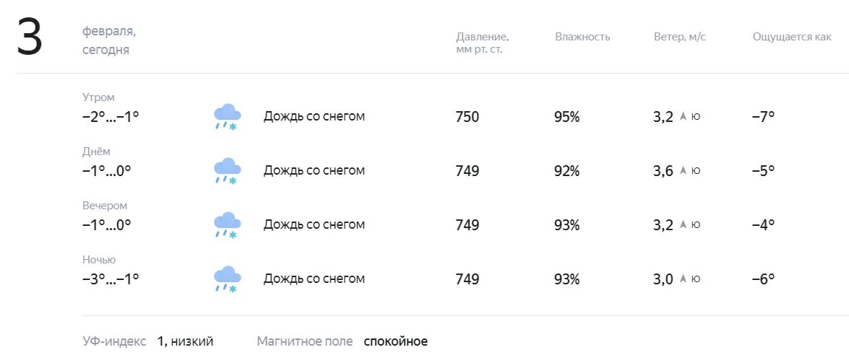Click the 'февраля, сегодня' date label
This screenshot has width=849, height=363.
(109, 41)
